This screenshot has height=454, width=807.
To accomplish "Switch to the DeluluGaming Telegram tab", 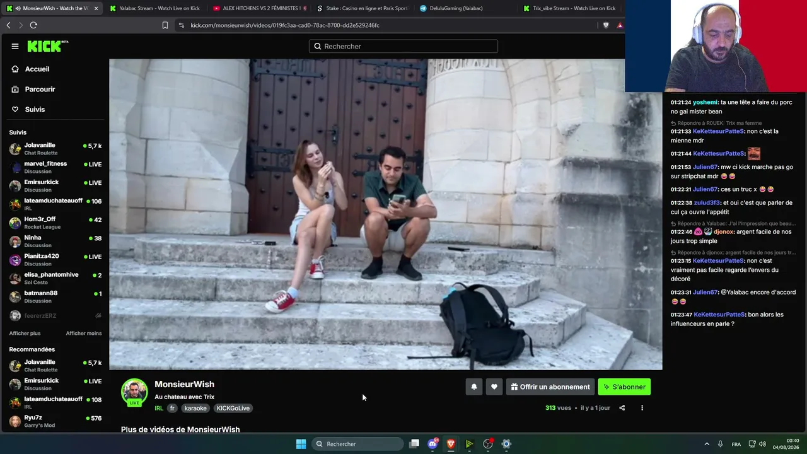I will pyautogui.click(x=465, y=8).
